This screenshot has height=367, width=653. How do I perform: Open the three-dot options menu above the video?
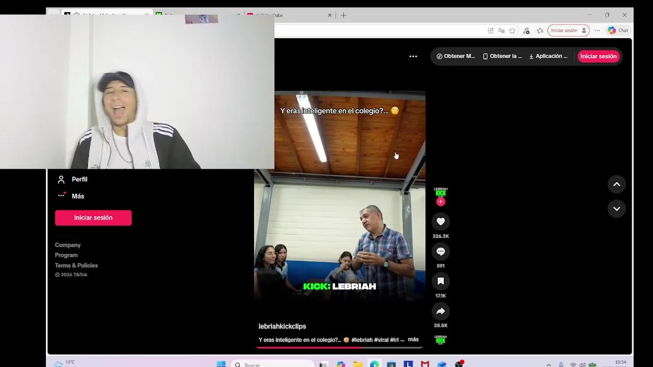point(413,57)
